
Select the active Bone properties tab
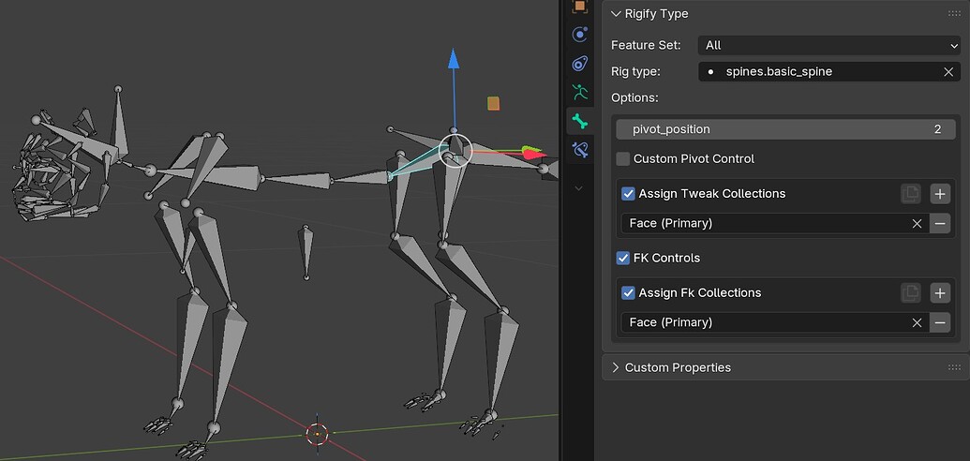[579, 121]
